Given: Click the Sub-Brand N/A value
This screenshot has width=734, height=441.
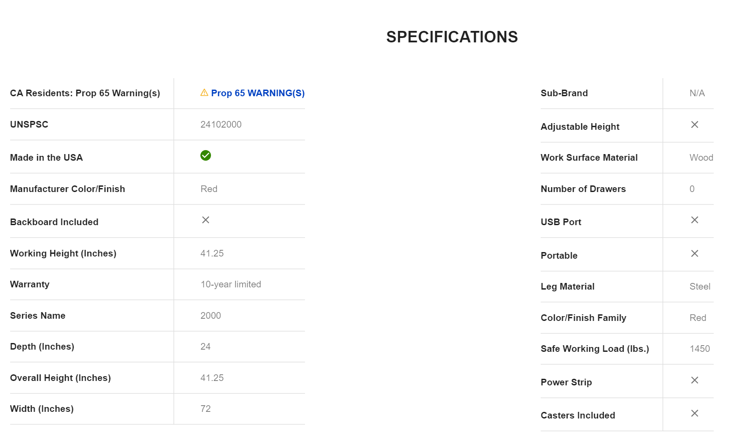Looking at the screenshot, I should coord(697,93).
